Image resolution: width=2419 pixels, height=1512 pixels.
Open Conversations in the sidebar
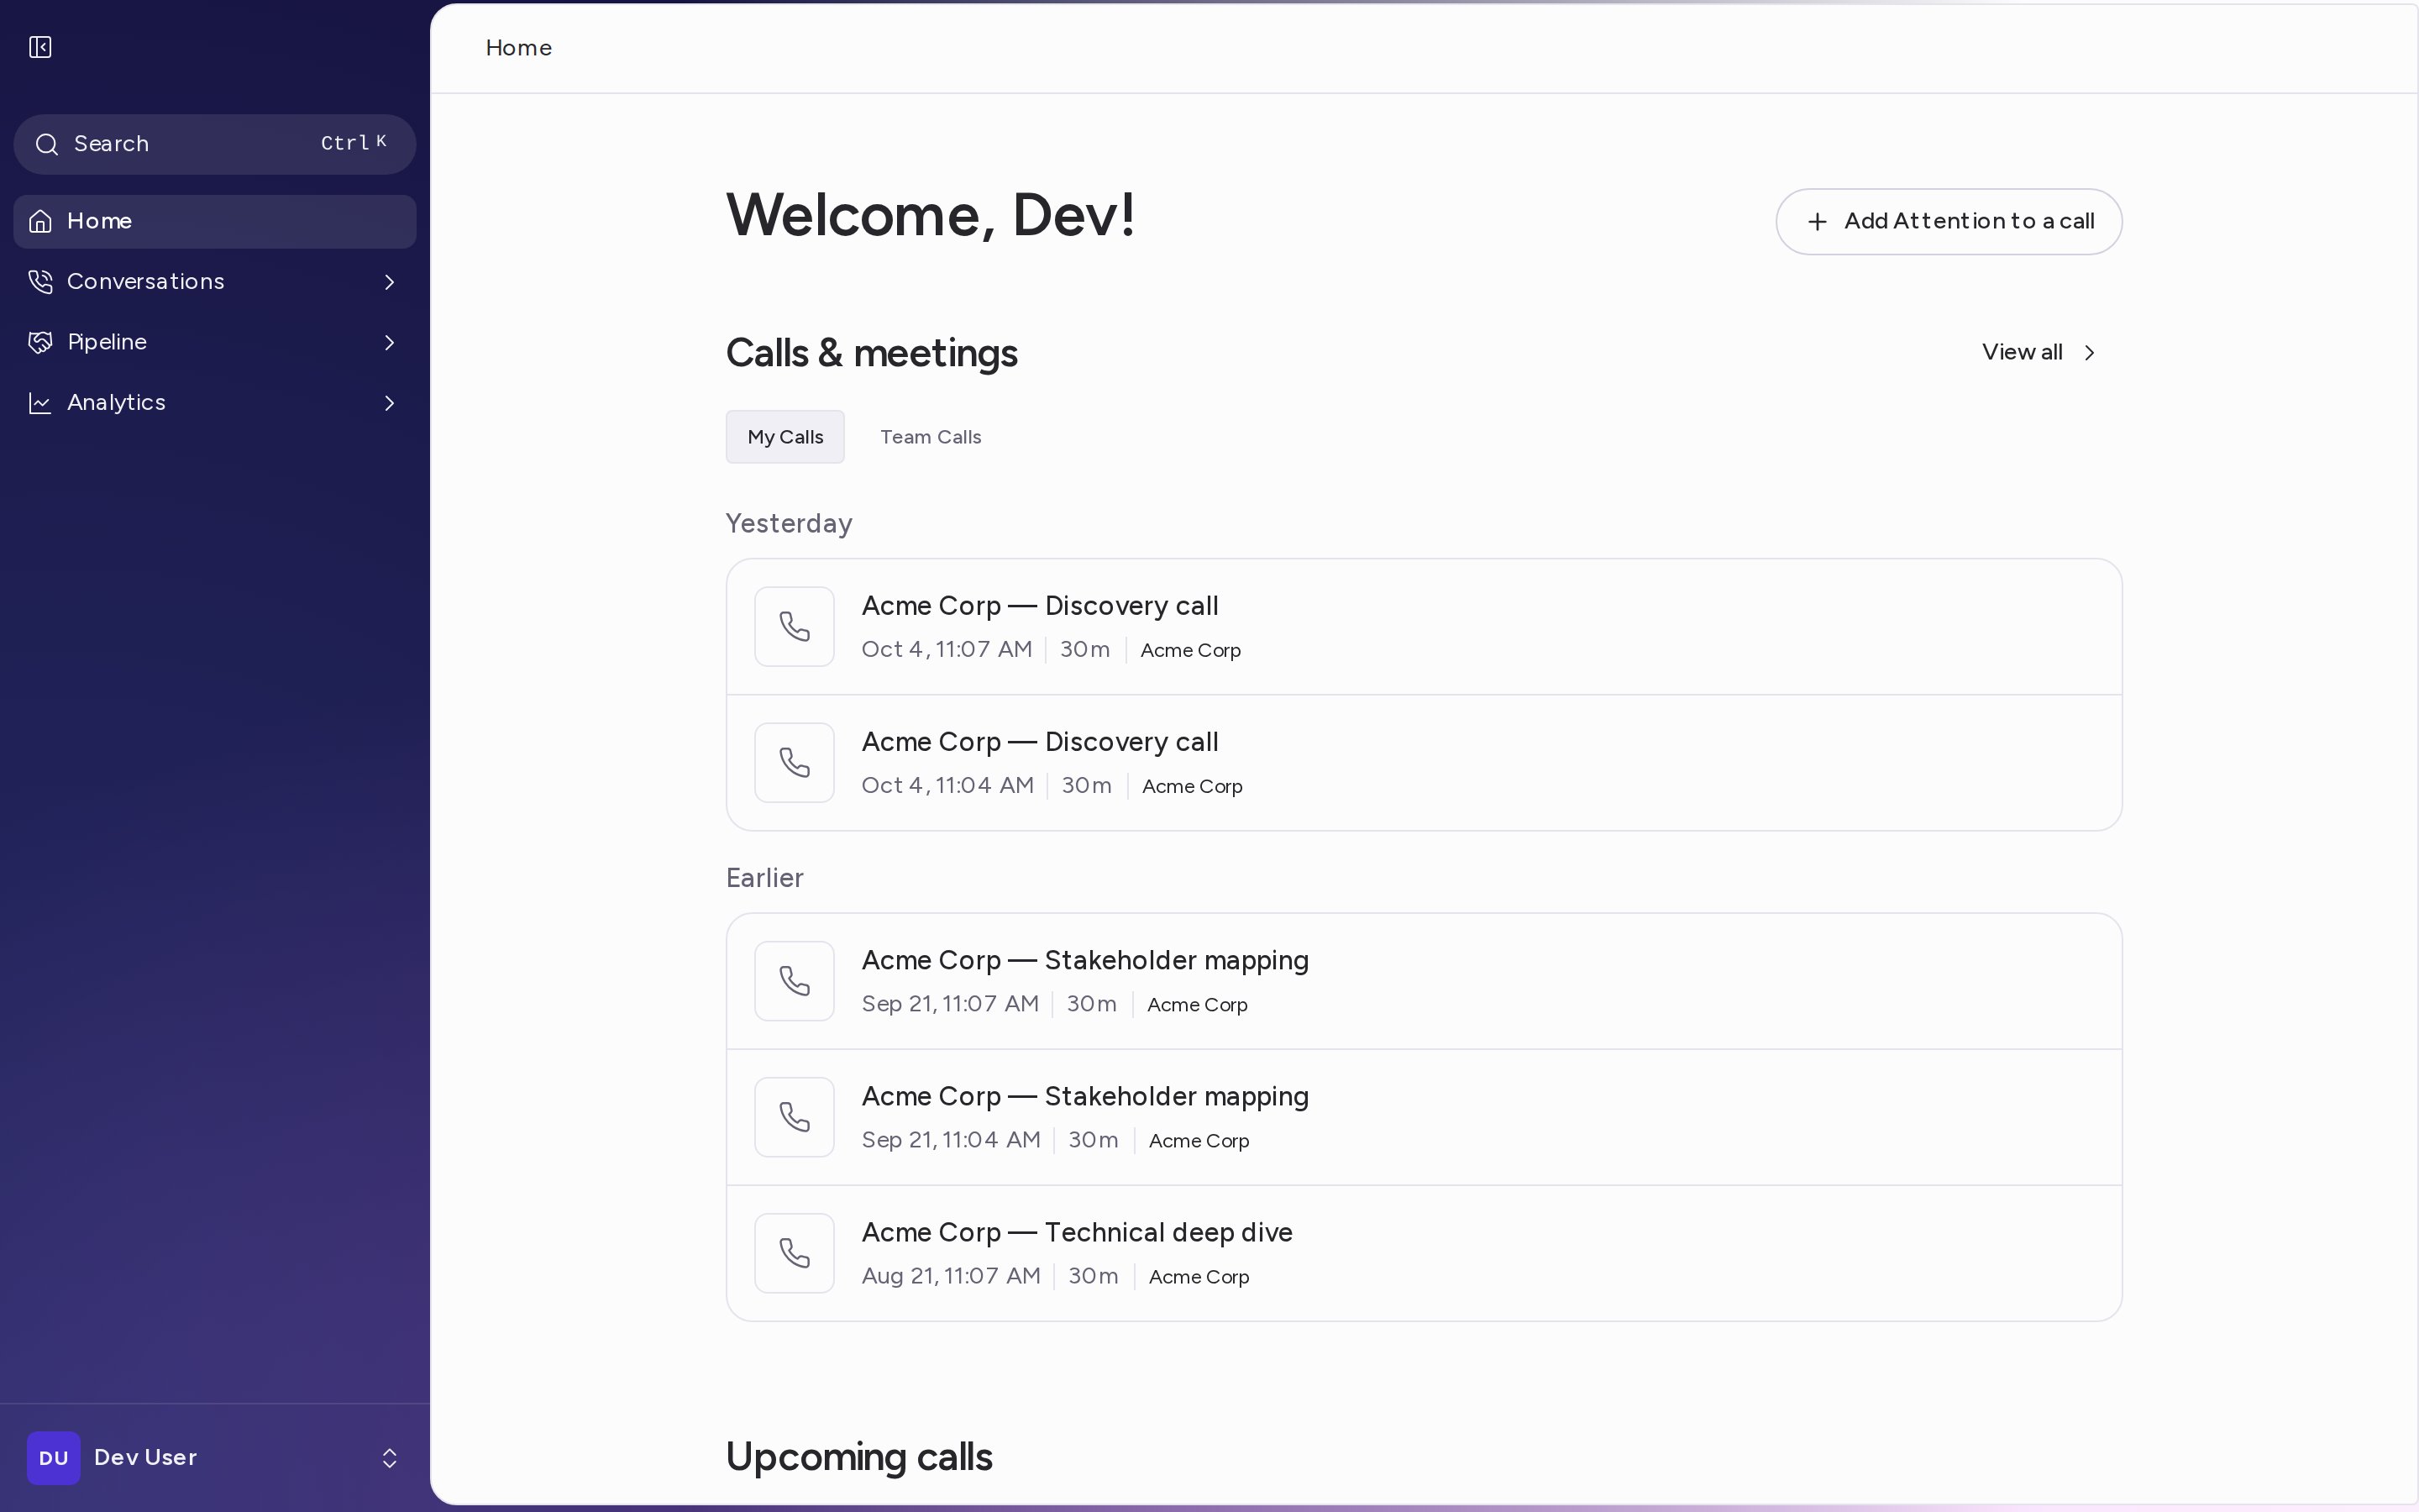coord(215,282)
